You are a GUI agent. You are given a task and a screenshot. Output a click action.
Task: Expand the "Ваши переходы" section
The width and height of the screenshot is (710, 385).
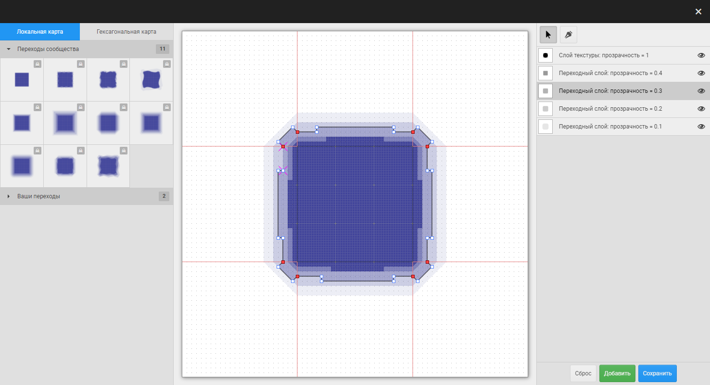(9, 196)
